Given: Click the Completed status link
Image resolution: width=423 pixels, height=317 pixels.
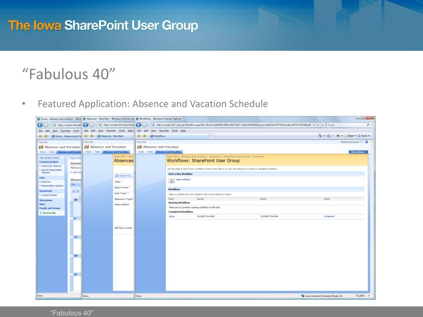Looking at the screenshot, I should [x=329, y=216].
